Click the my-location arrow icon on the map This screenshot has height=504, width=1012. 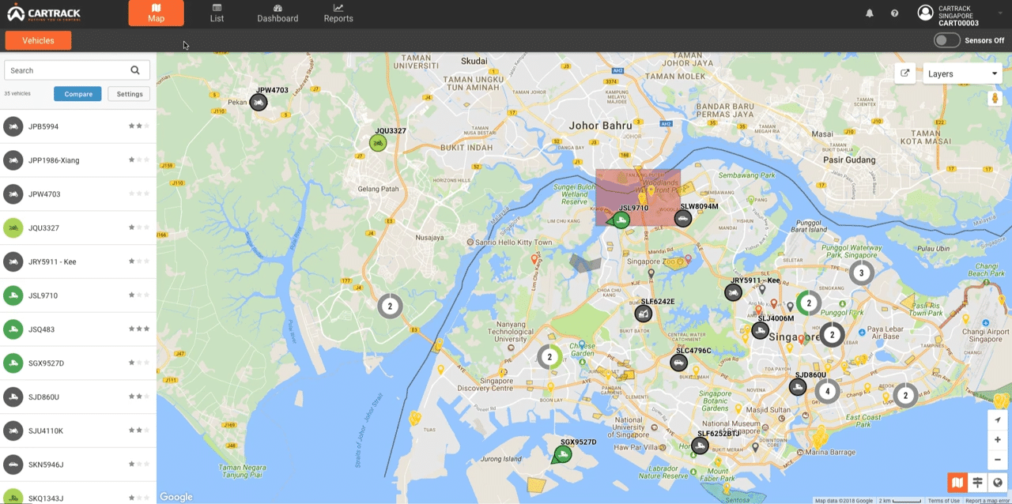click(x=997, y=419)
